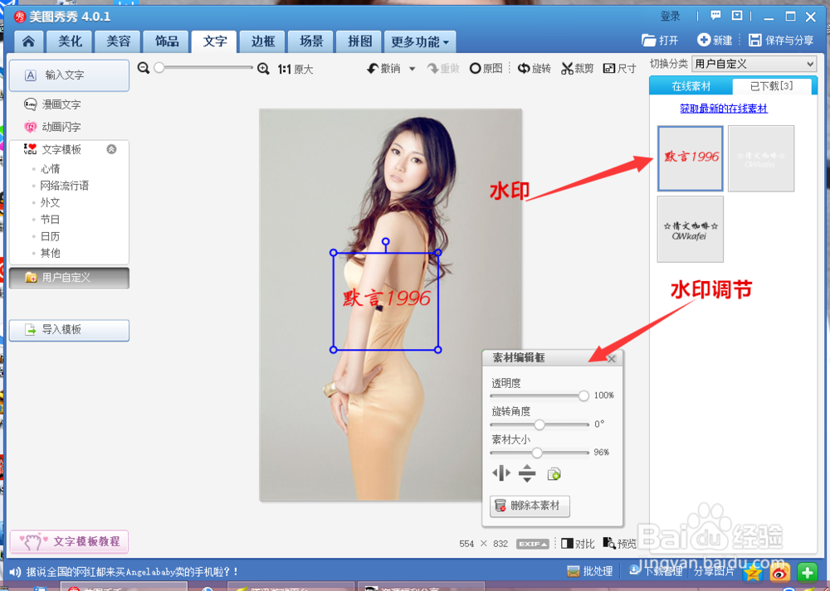Adjust the 透明度 opacity slider
The height and width of the screenshot is (591, 830).
[583, 395]
